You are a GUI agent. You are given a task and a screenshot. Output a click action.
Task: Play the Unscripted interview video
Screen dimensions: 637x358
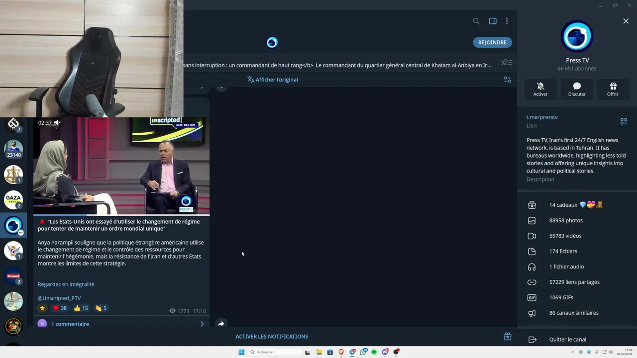[121, 166]
